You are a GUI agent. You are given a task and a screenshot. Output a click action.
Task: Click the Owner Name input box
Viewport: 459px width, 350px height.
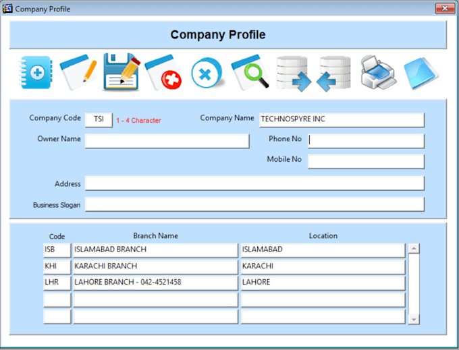(x=167, y=141)
